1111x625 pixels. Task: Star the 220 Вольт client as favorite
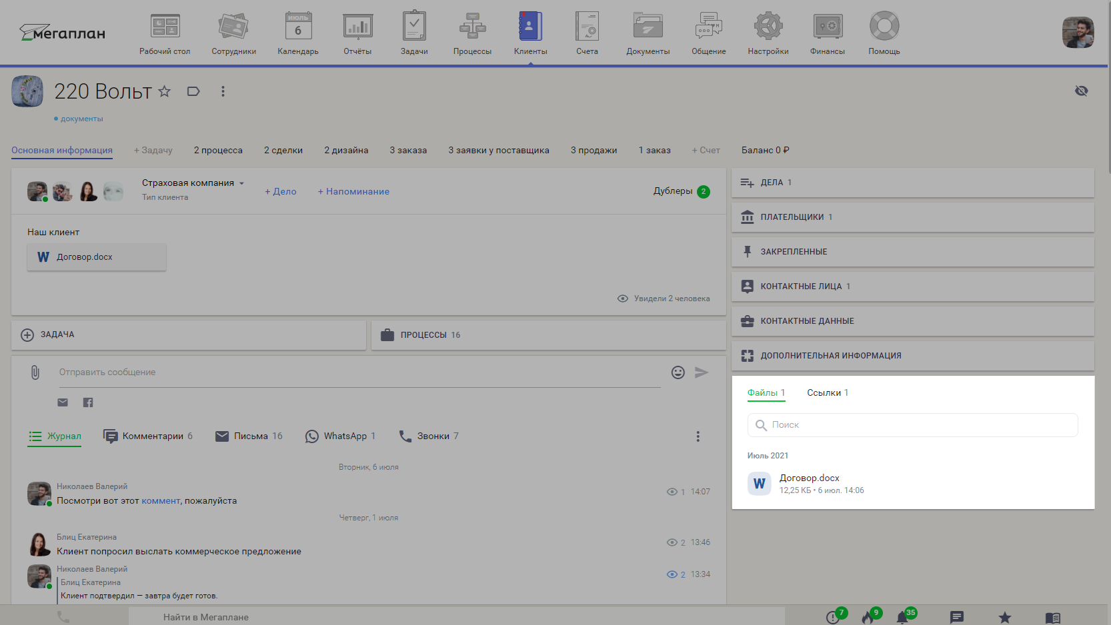pos(165,91)
